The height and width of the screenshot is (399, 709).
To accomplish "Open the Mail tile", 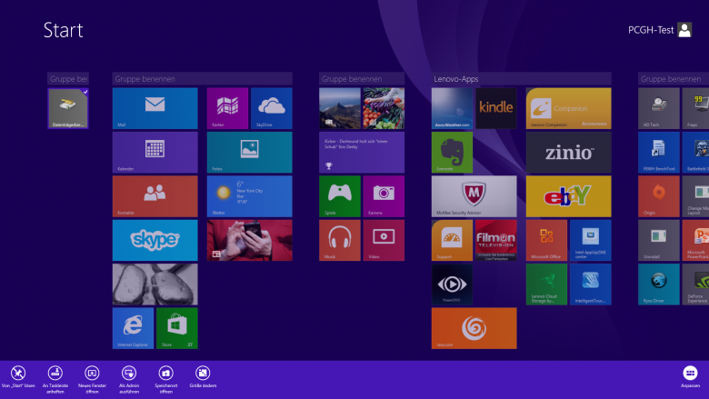I will coord(155,108).
